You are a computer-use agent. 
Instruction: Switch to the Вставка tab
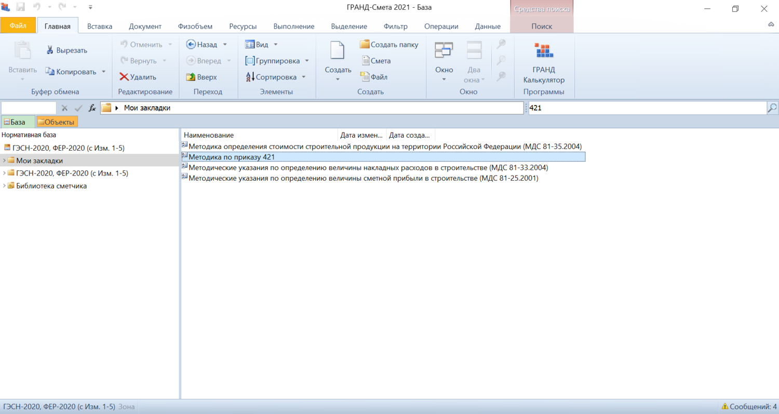(100, 26)
